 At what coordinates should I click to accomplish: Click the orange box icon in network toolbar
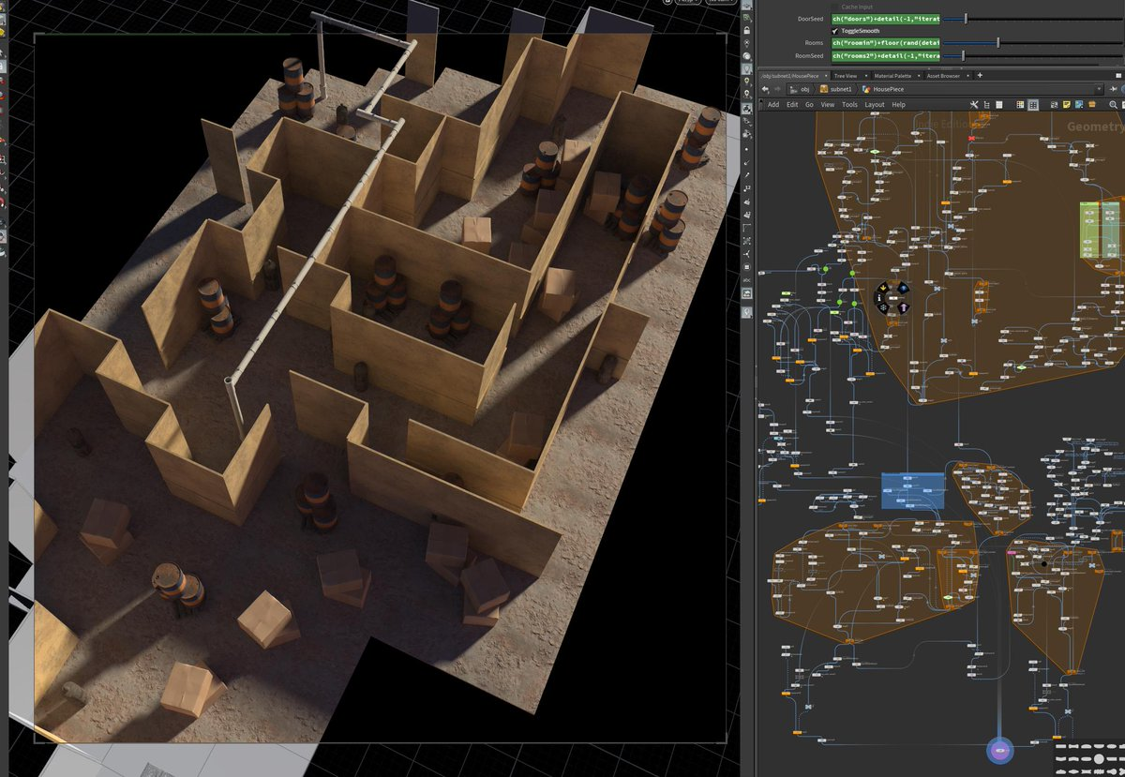(1092, 104)
